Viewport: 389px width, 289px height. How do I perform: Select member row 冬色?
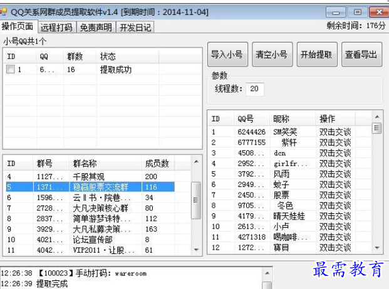(x=283, y=206)
